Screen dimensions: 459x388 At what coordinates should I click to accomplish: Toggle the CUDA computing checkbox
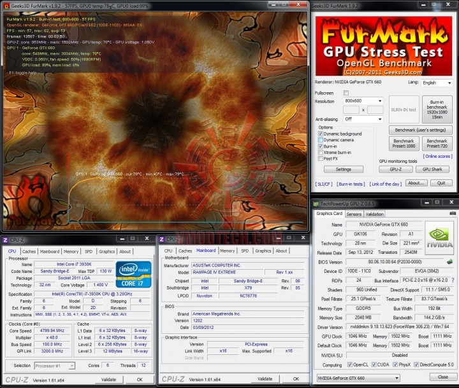click(x=374, y=364)
